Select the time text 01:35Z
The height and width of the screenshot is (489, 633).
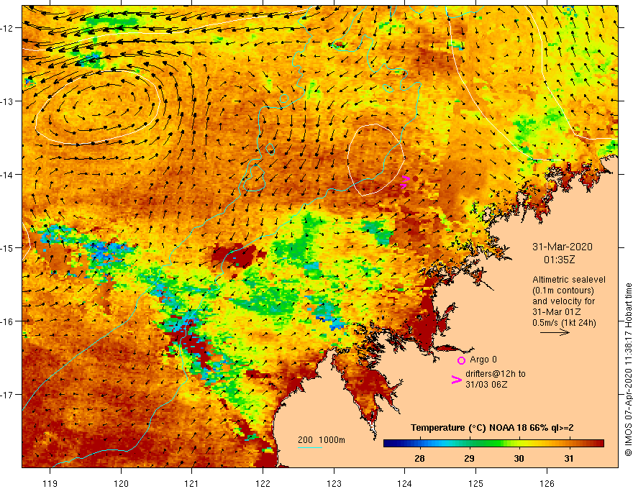[559, 260]
